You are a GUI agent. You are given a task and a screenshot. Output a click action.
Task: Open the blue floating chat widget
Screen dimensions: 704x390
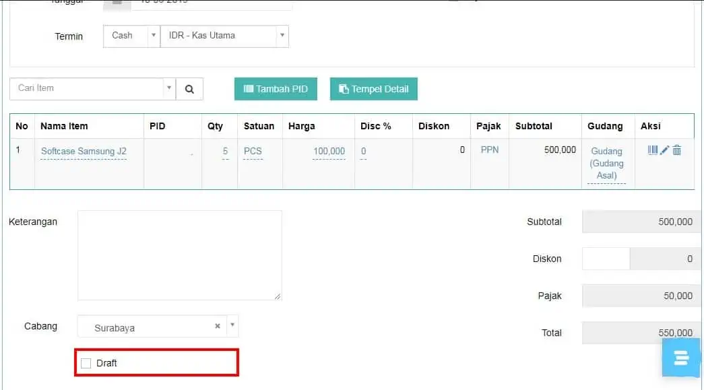click(680, 358)
